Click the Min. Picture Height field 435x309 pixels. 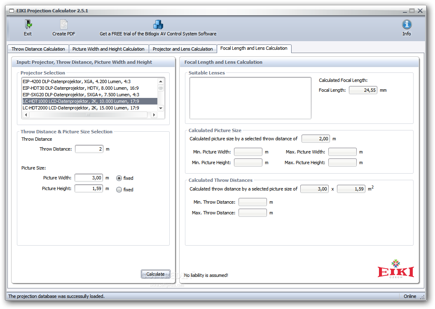[x=248, y=163]
